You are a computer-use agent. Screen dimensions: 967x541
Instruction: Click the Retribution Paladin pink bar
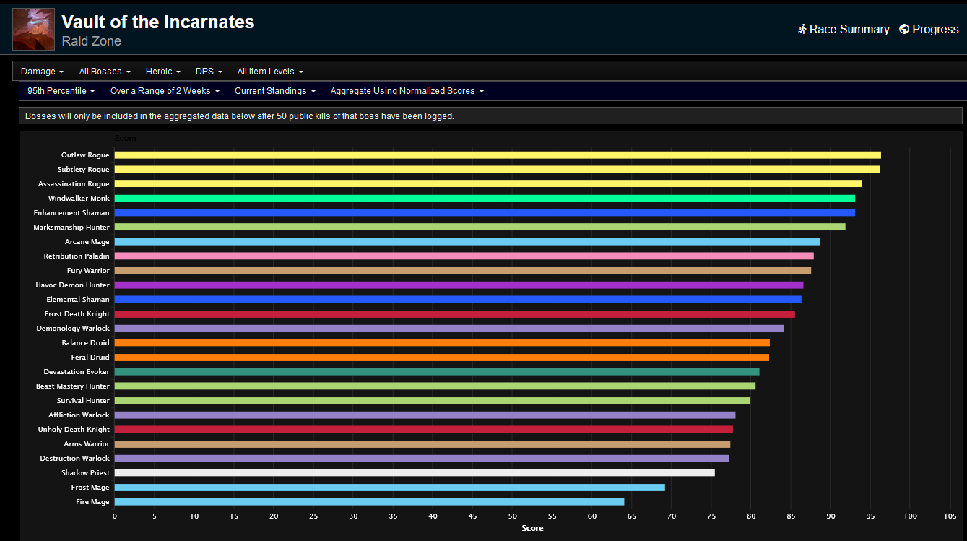click(x=464, y=256)
